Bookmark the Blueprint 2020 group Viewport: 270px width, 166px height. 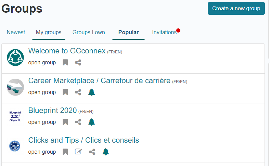coord(65,122)
